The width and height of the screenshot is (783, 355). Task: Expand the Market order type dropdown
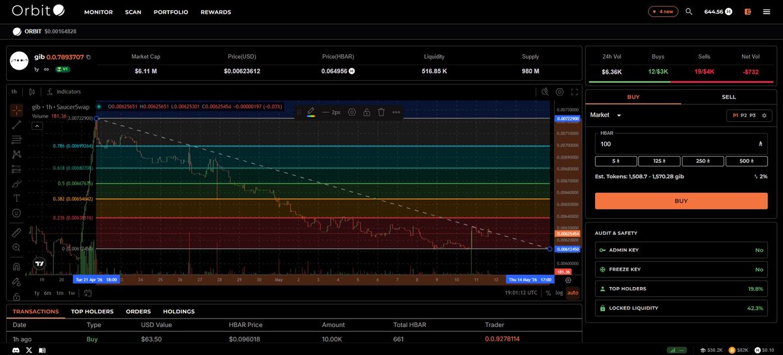(606, 115)
